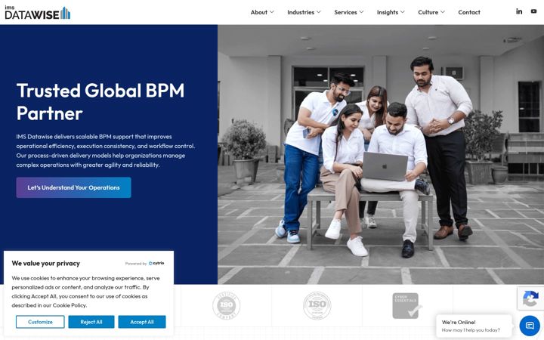
Task: Click the team hero photo
Action: coord(381,154)
